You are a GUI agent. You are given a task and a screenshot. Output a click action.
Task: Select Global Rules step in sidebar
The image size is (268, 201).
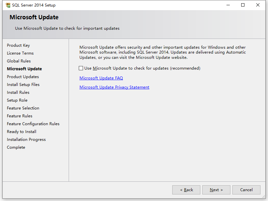(19, 61)
